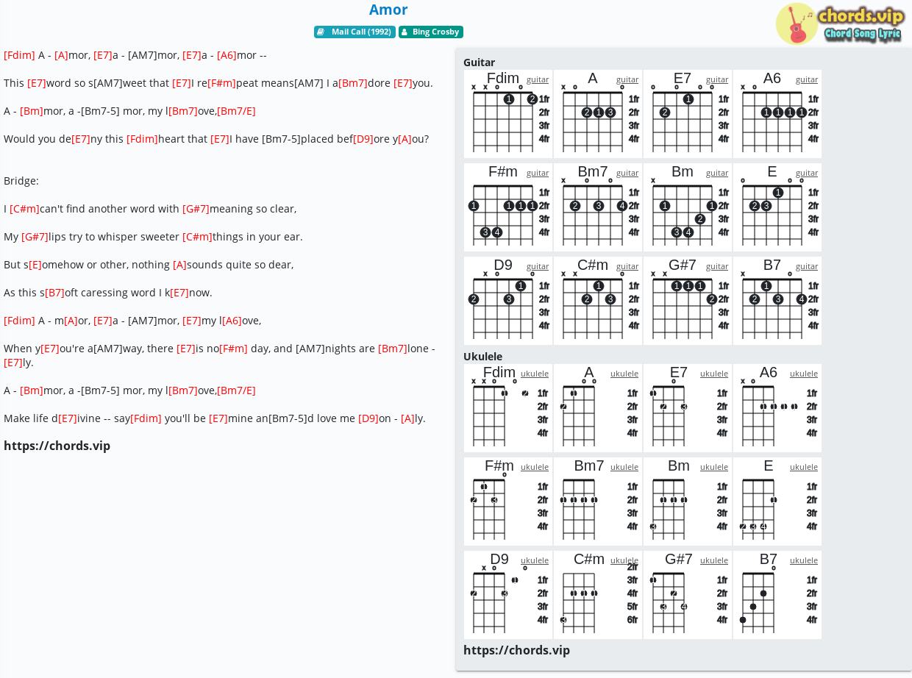Click guitar link above E chord diagram
This screenshot has width=912, height=678.
click(807, 173)
